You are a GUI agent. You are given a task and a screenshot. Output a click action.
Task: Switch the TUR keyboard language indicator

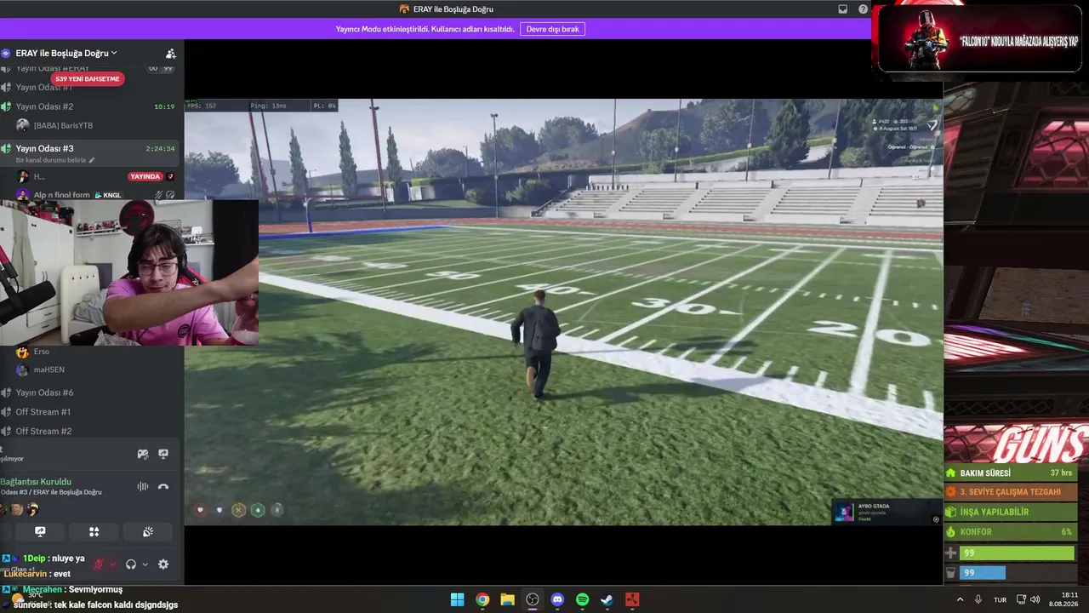(1001, 599)
